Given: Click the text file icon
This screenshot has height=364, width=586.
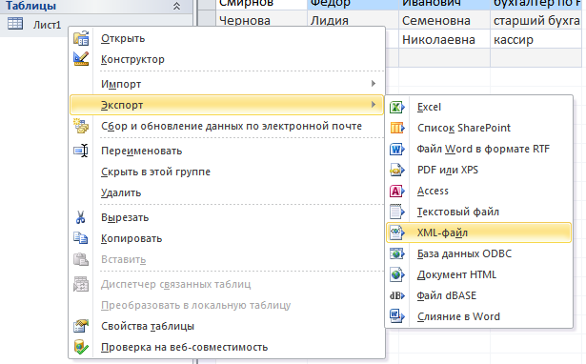Looking at the screenshot, I should click(x=397, y=212).
